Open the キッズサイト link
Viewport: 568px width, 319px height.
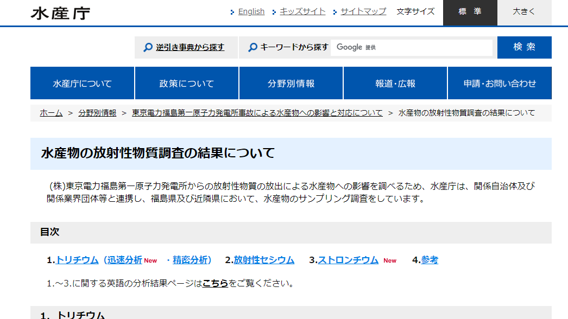point(302,11)
